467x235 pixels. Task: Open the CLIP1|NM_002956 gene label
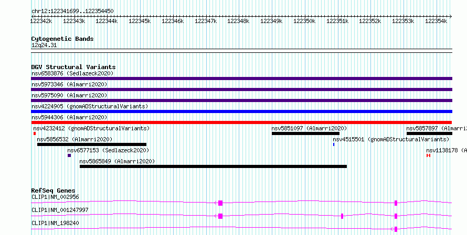tap(55, 197)
